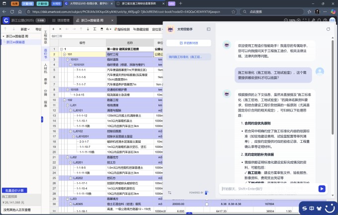Open the 人材机 side tab
338x215 pixels.
(46, 67)
